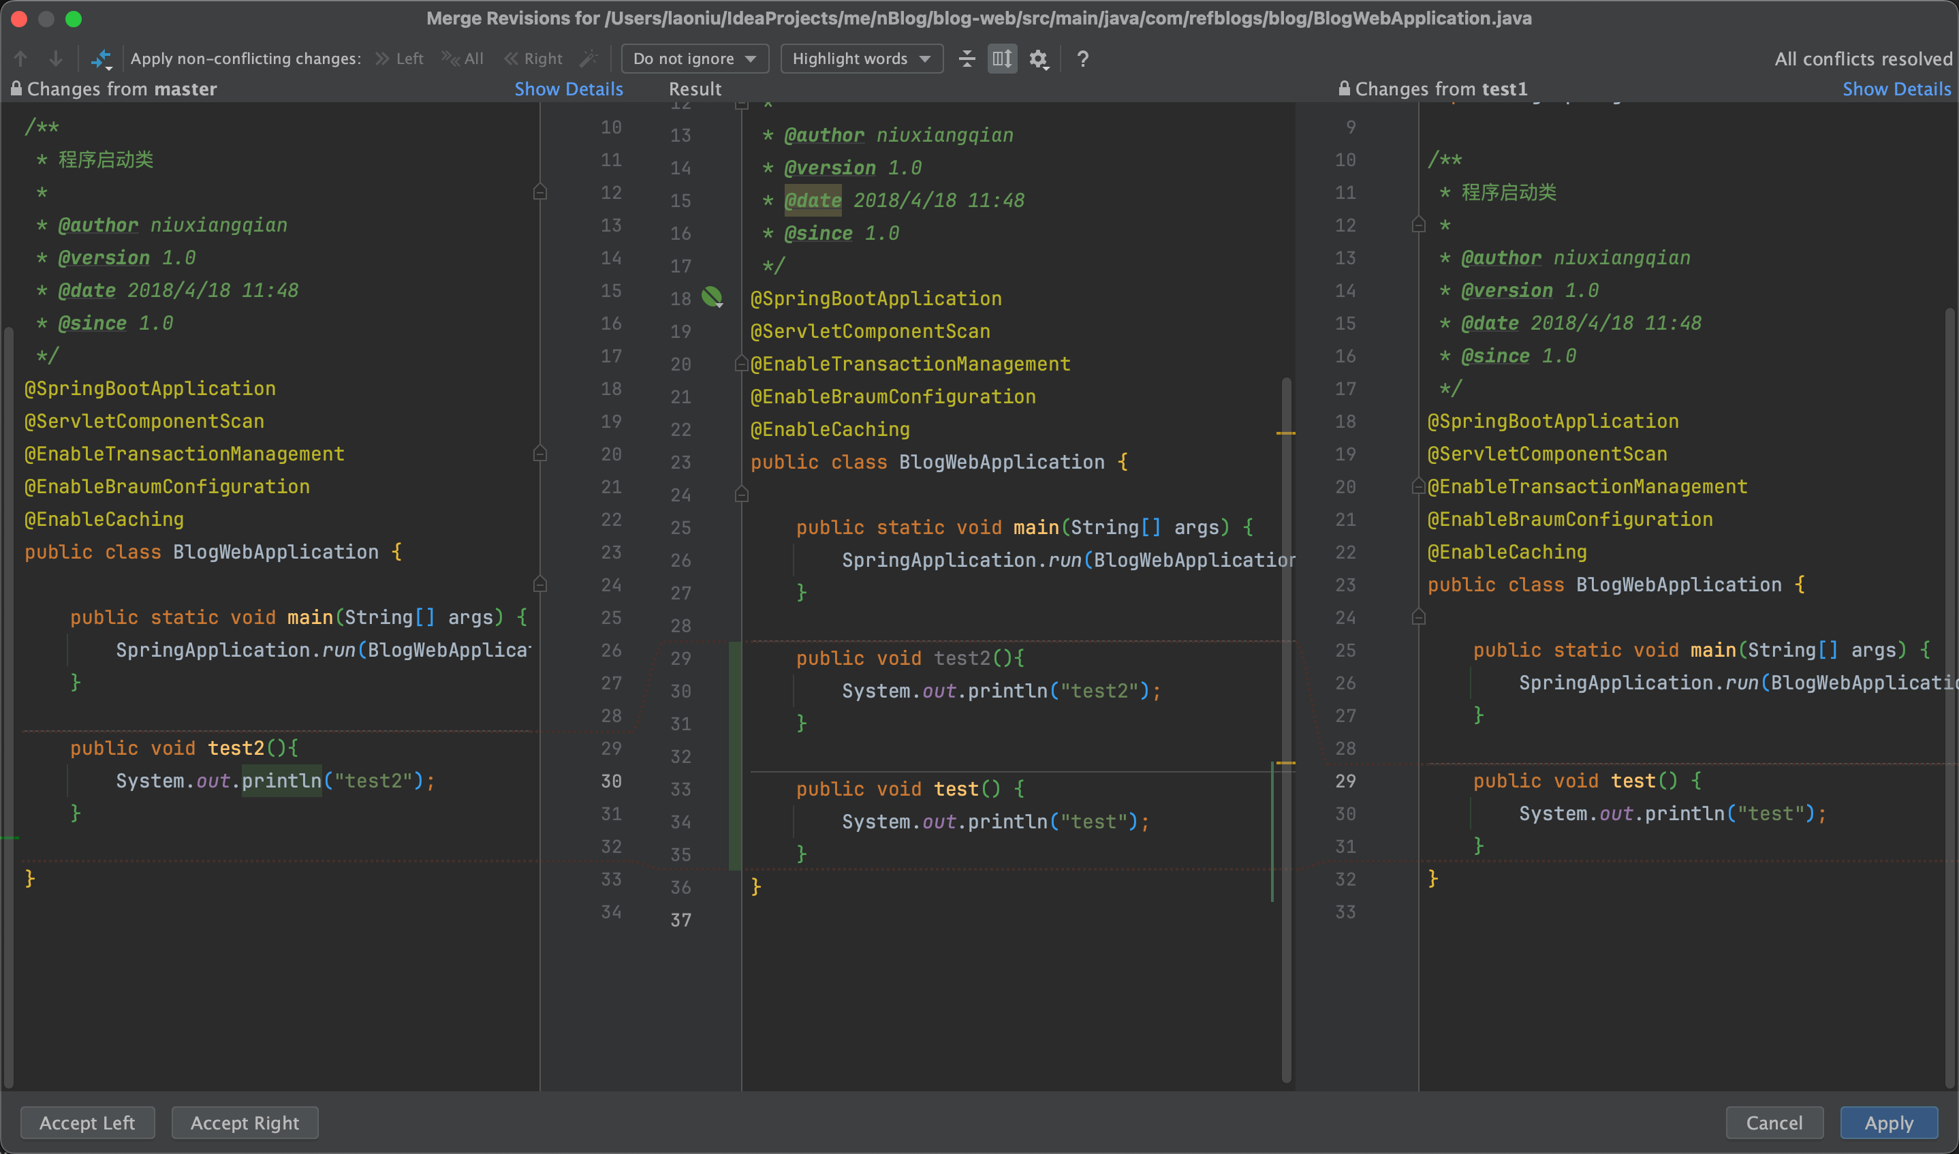Click the magic wand resolve conflicts icon
This screenshot has height=1154, width=1959.
point(589,59)
